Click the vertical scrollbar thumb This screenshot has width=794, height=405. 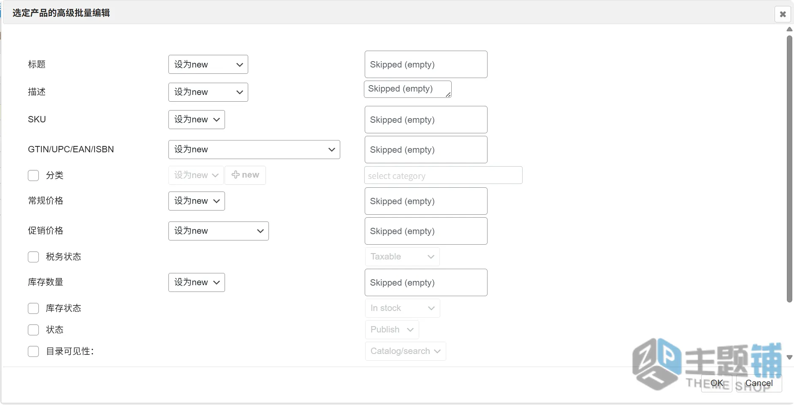click(789, 169)
